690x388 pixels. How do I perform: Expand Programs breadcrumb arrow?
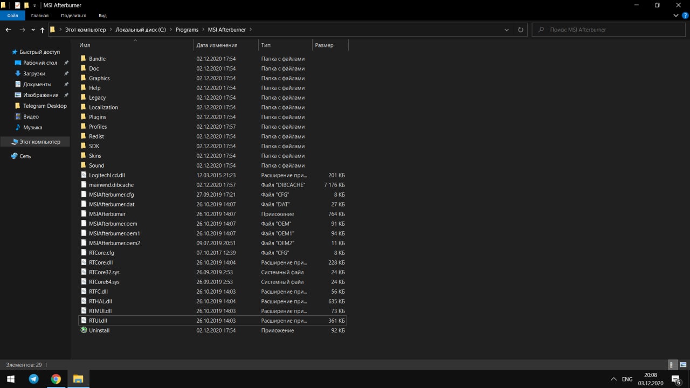(203, 30)
